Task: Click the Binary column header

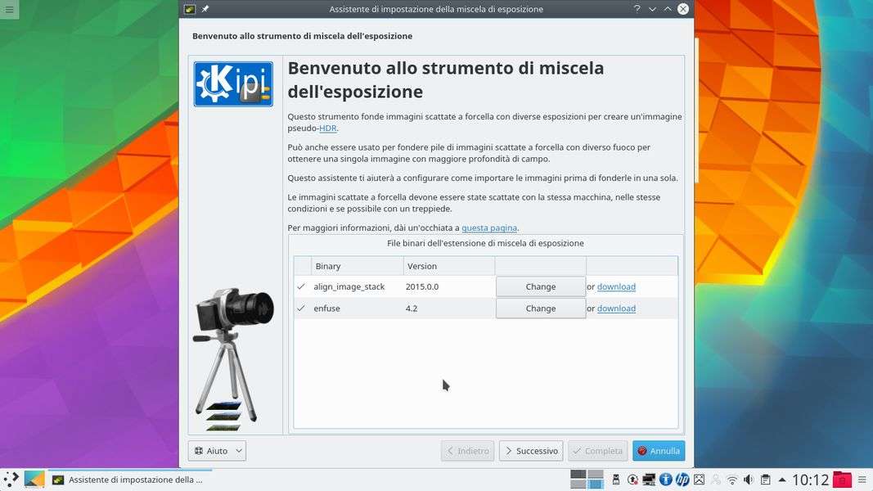Action: click(x=357, y=266)
